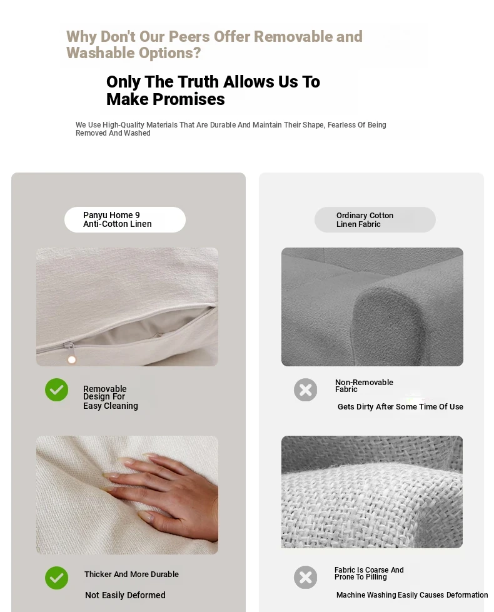Click the Thicker And More Durable text

click(x=131, y=574)
